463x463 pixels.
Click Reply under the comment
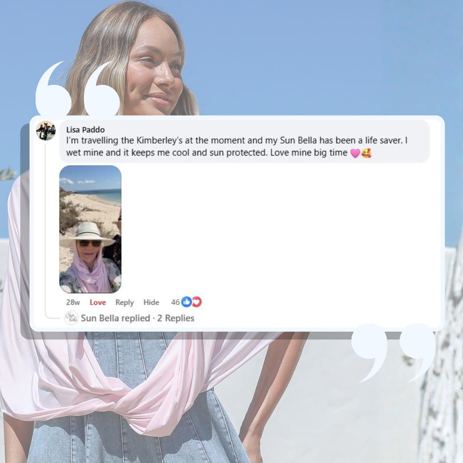tap(125, 302)
